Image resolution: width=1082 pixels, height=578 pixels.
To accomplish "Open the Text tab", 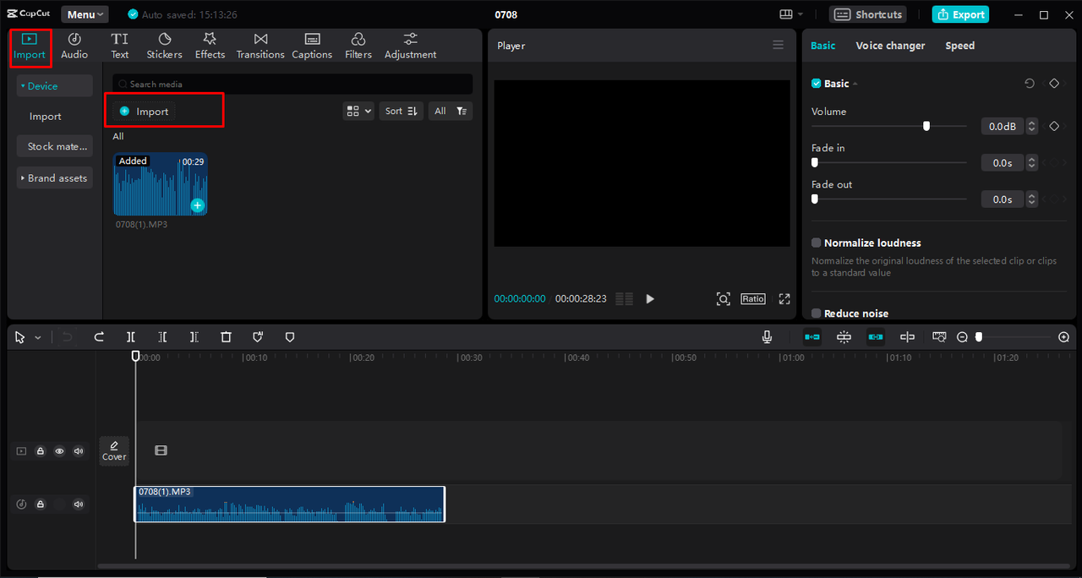I will [x=120, y=46].
